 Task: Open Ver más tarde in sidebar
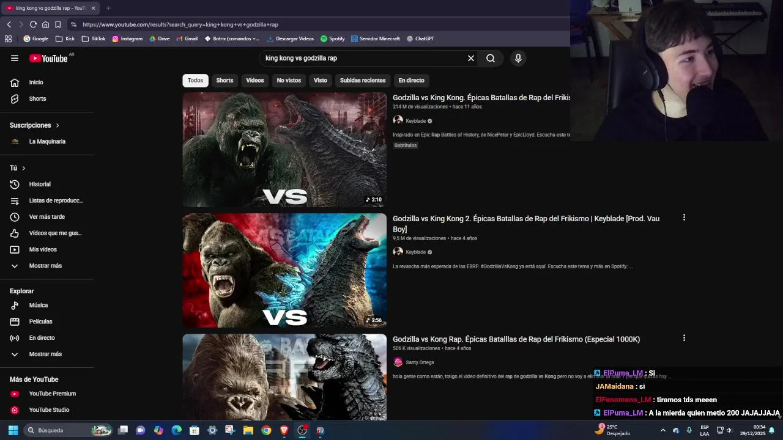(x=46, y=216)
